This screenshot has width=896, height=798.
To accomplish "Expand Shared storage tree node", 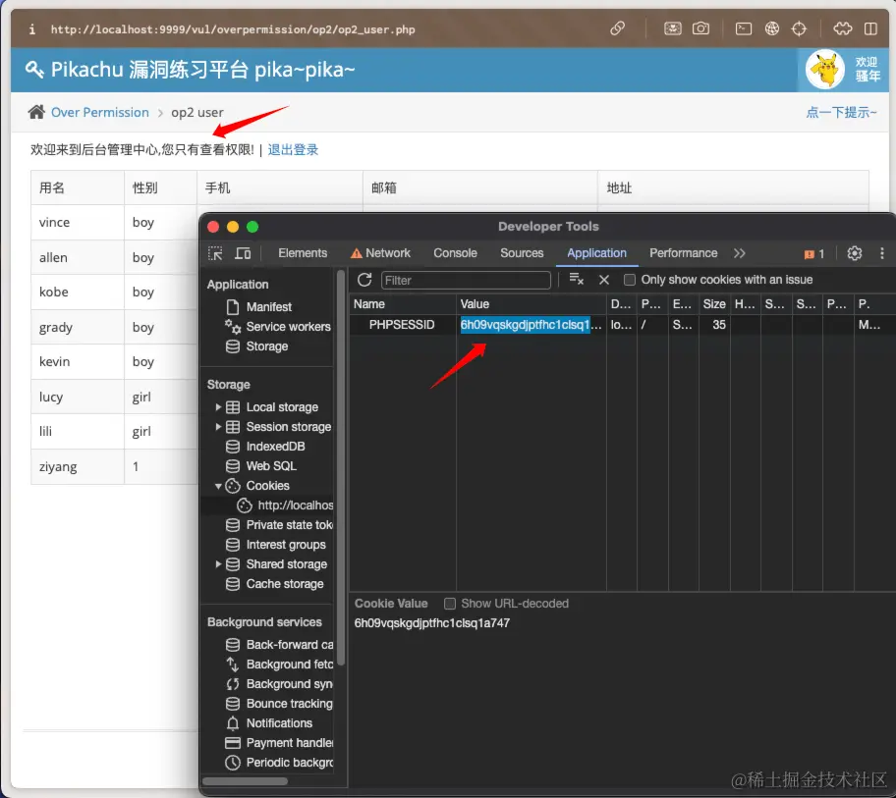I will click(218, 564).
